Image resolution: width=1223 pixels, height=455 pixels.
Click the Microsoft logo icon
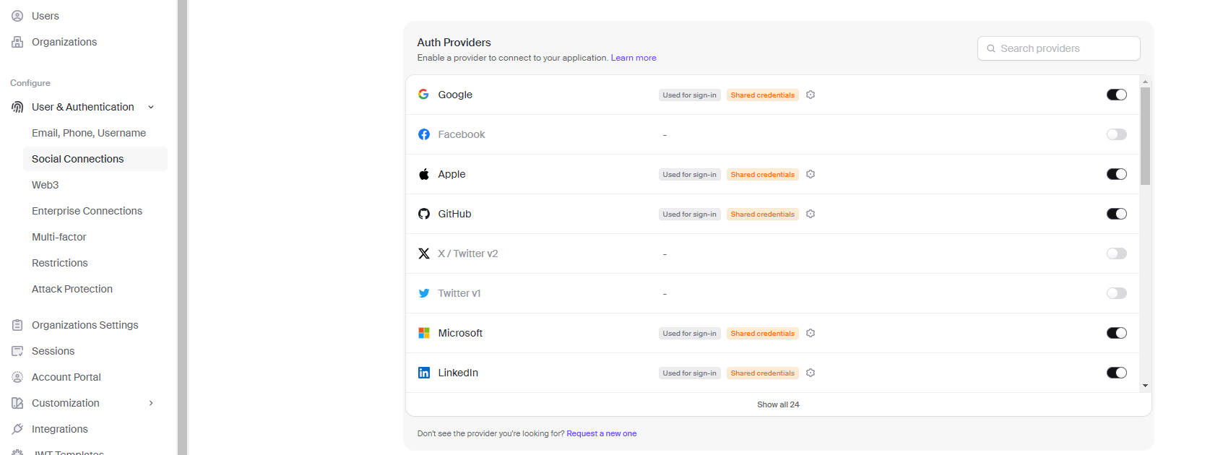click(x=424, y=333)
